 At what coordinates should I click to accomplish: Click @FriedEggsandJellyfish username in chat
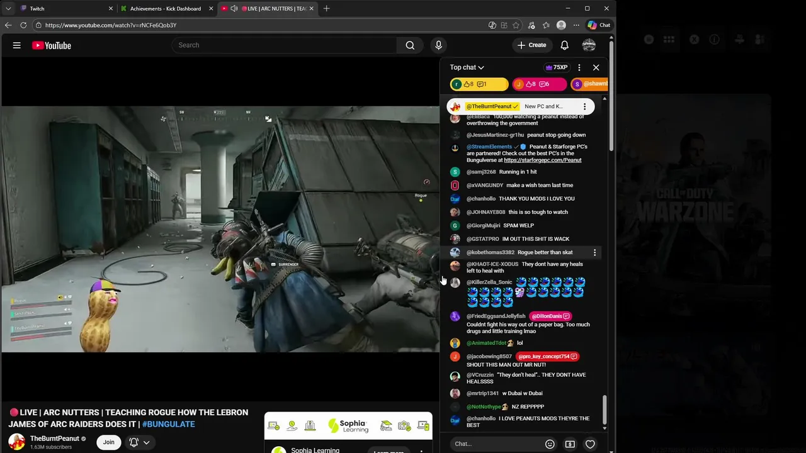point(496,316)
